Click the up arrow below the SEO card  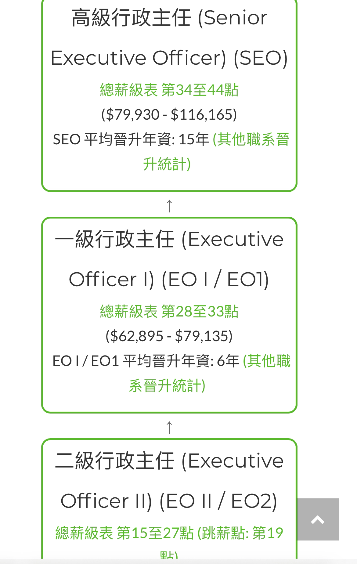tap(169, 205)
